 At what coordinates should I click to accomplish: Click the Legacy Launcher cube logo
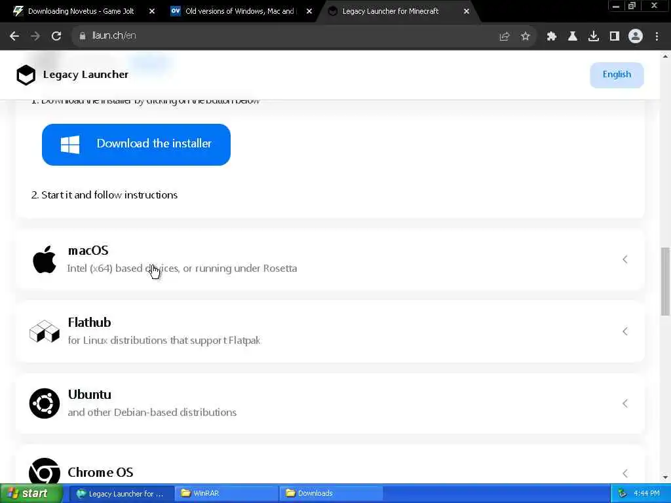pos(26,75)
